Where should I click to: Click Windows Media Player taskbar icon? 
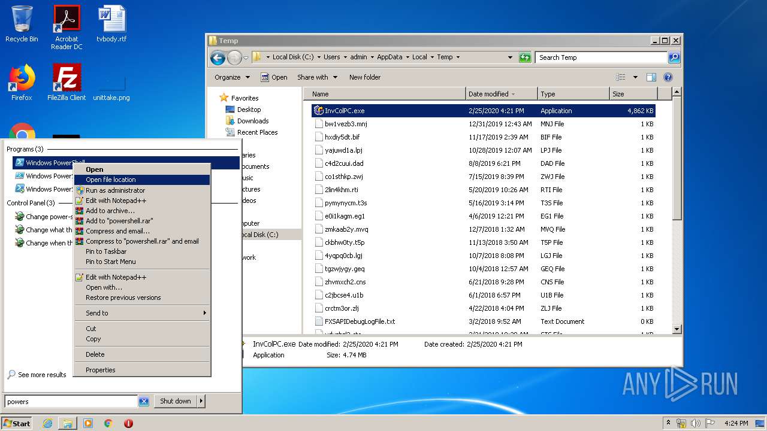pos(88,423)
